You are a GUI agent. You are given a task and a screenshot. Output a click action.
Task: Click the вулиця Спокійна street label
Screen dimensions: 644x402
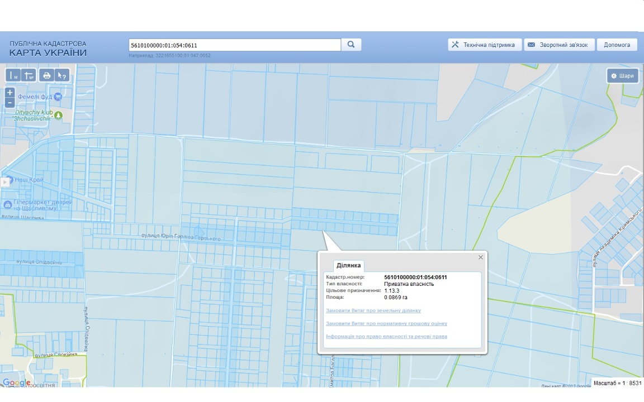pyautogui.click(x=56, y=355)
